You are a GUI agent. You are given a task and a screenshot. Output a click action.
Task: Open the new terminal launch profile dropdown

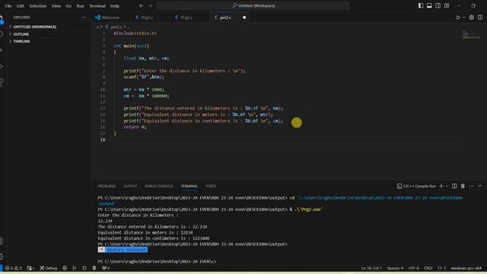point(447,186)
